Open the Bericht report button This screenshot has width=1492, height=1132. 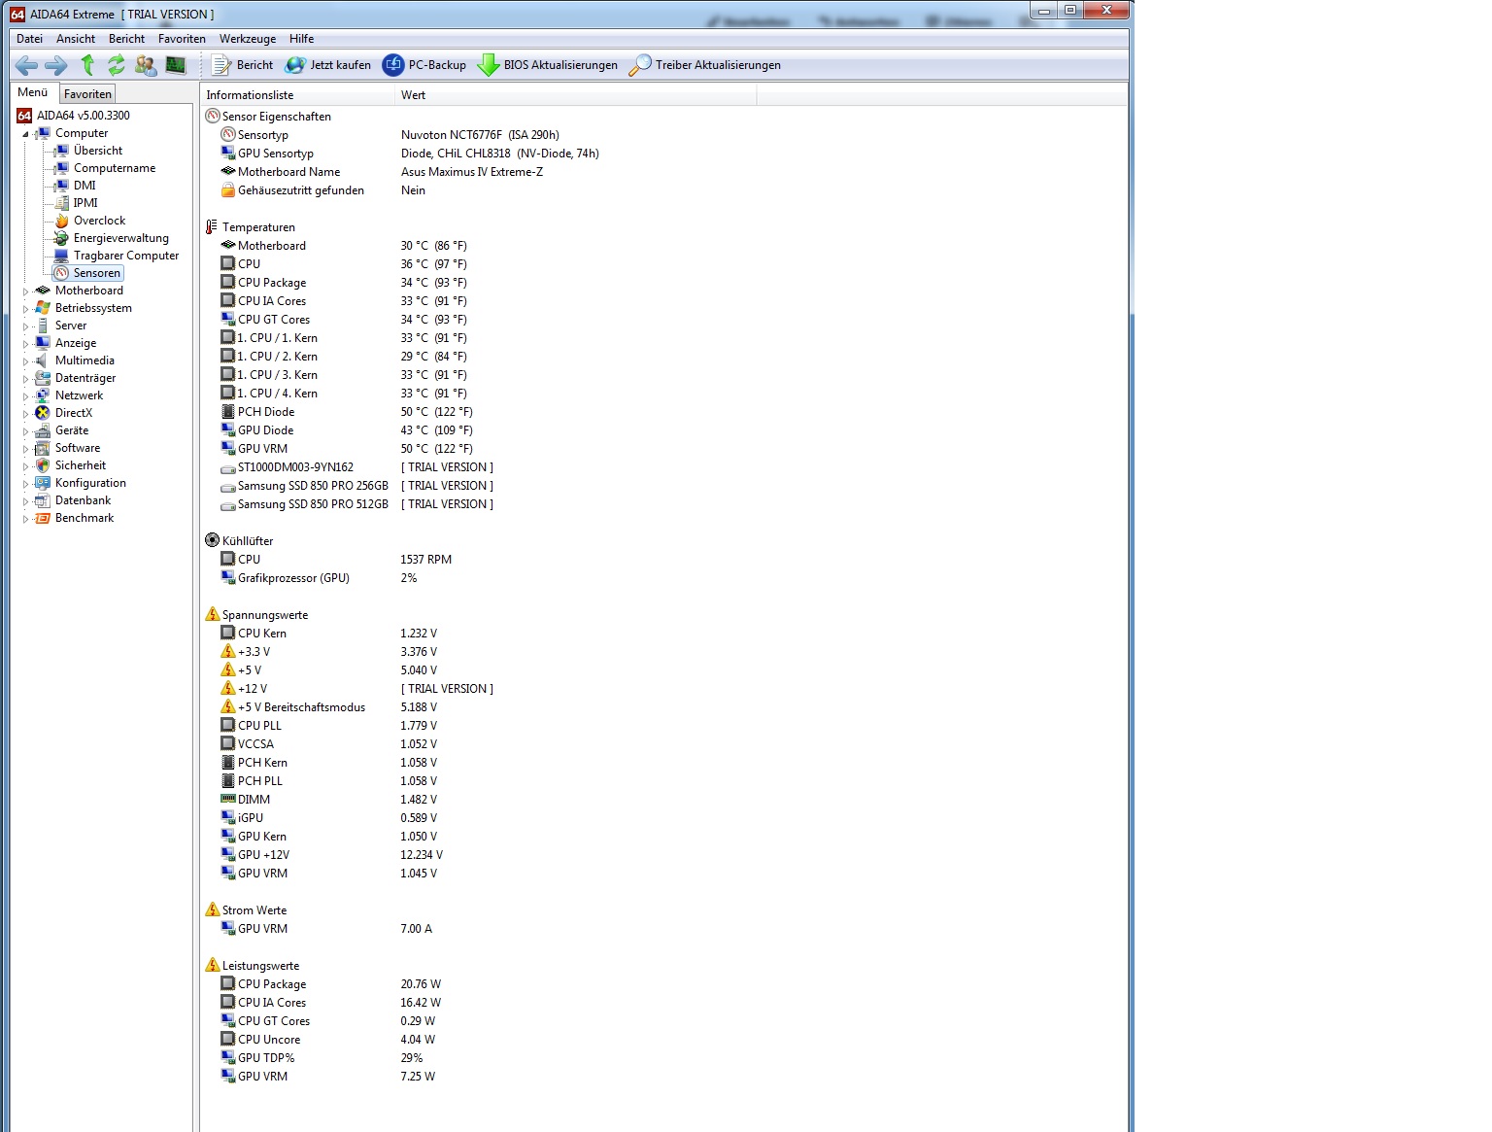click(243, 65)
